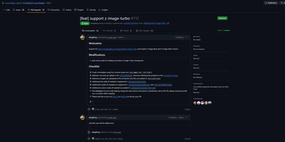The height and width of the screenshot is (142, 285).
Task: Open the Actions tab
Action: pyautogui.click(x=67, y=10)
